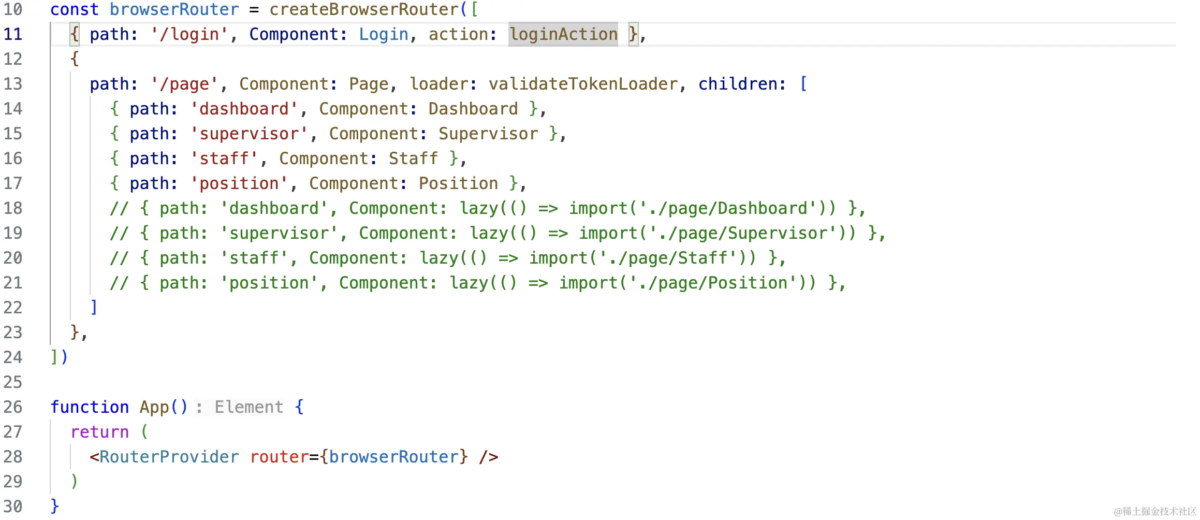
Task: Click line number 18 in the gutter
Action: (13, 208)
